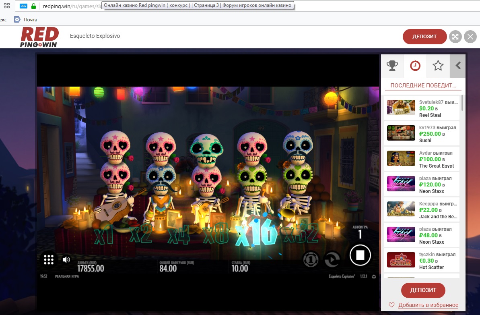Click the 17855.00 balance value
This screenshot has height=315, width=480.
click(x=91, y=268)
